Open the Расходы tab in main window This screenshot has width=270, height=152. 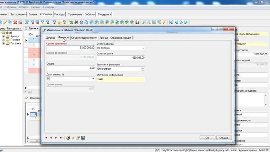pyautogui.click(x=59, y=14)
